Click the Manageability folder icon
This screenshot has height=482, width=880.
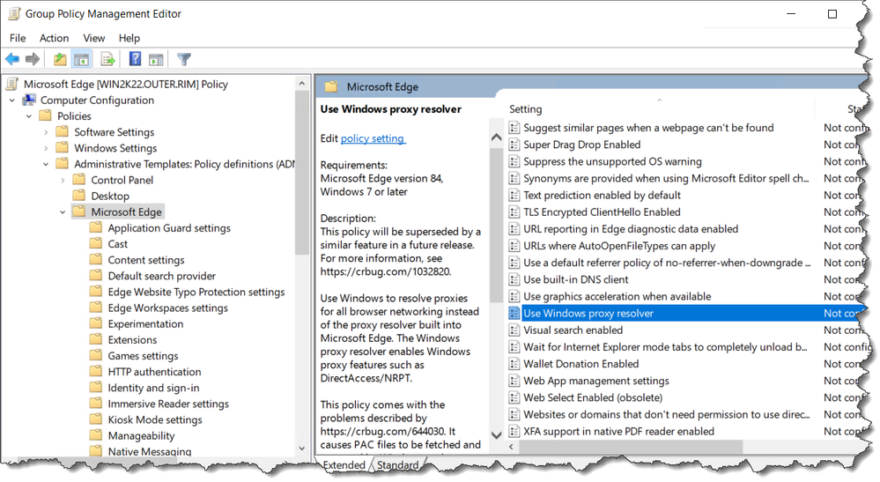click(x=96, y=435)
